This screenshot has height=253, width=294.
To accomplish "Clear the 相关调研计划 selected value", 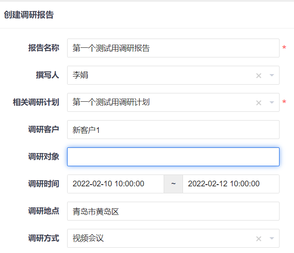I will pos(258,103).
